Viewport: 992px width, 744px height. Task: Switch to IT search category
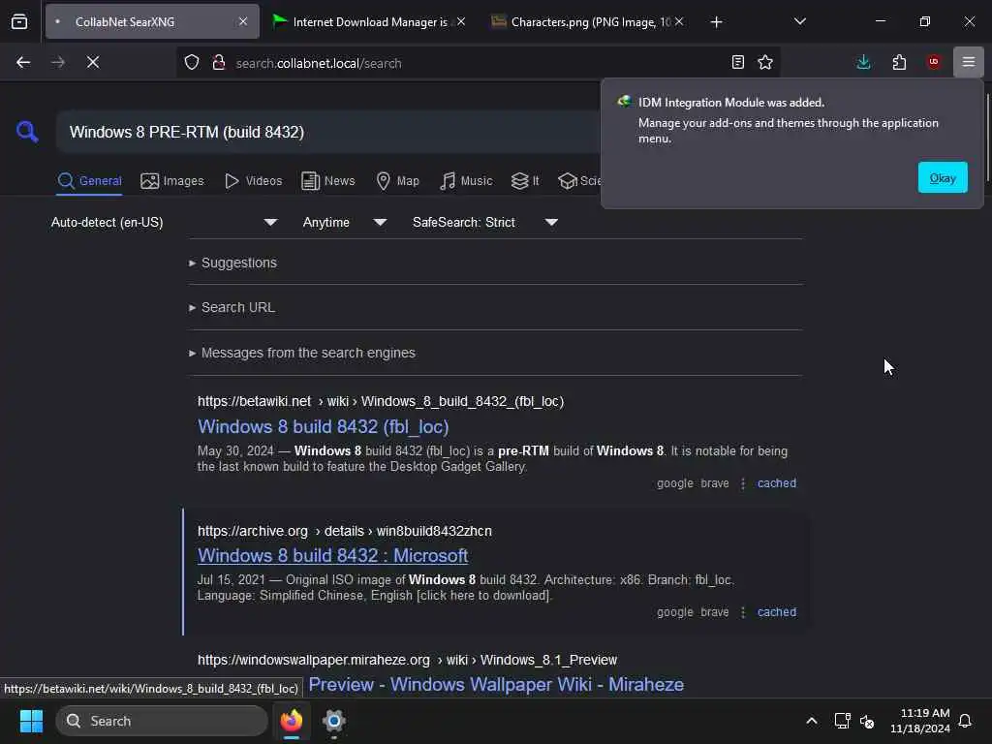coord(525,181)
